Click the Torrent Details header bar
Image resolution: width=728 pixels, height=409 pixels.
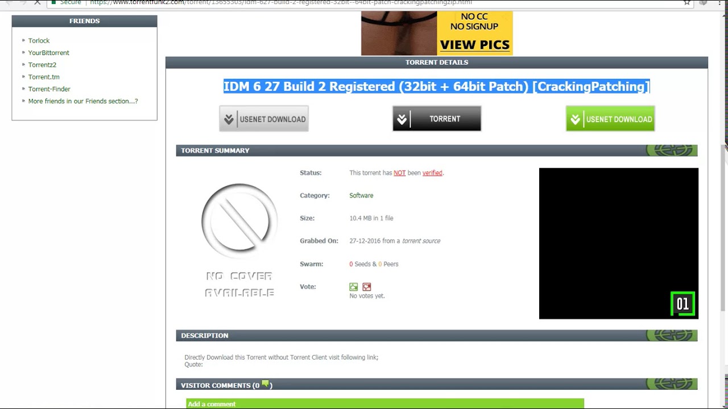pos(437,62)
